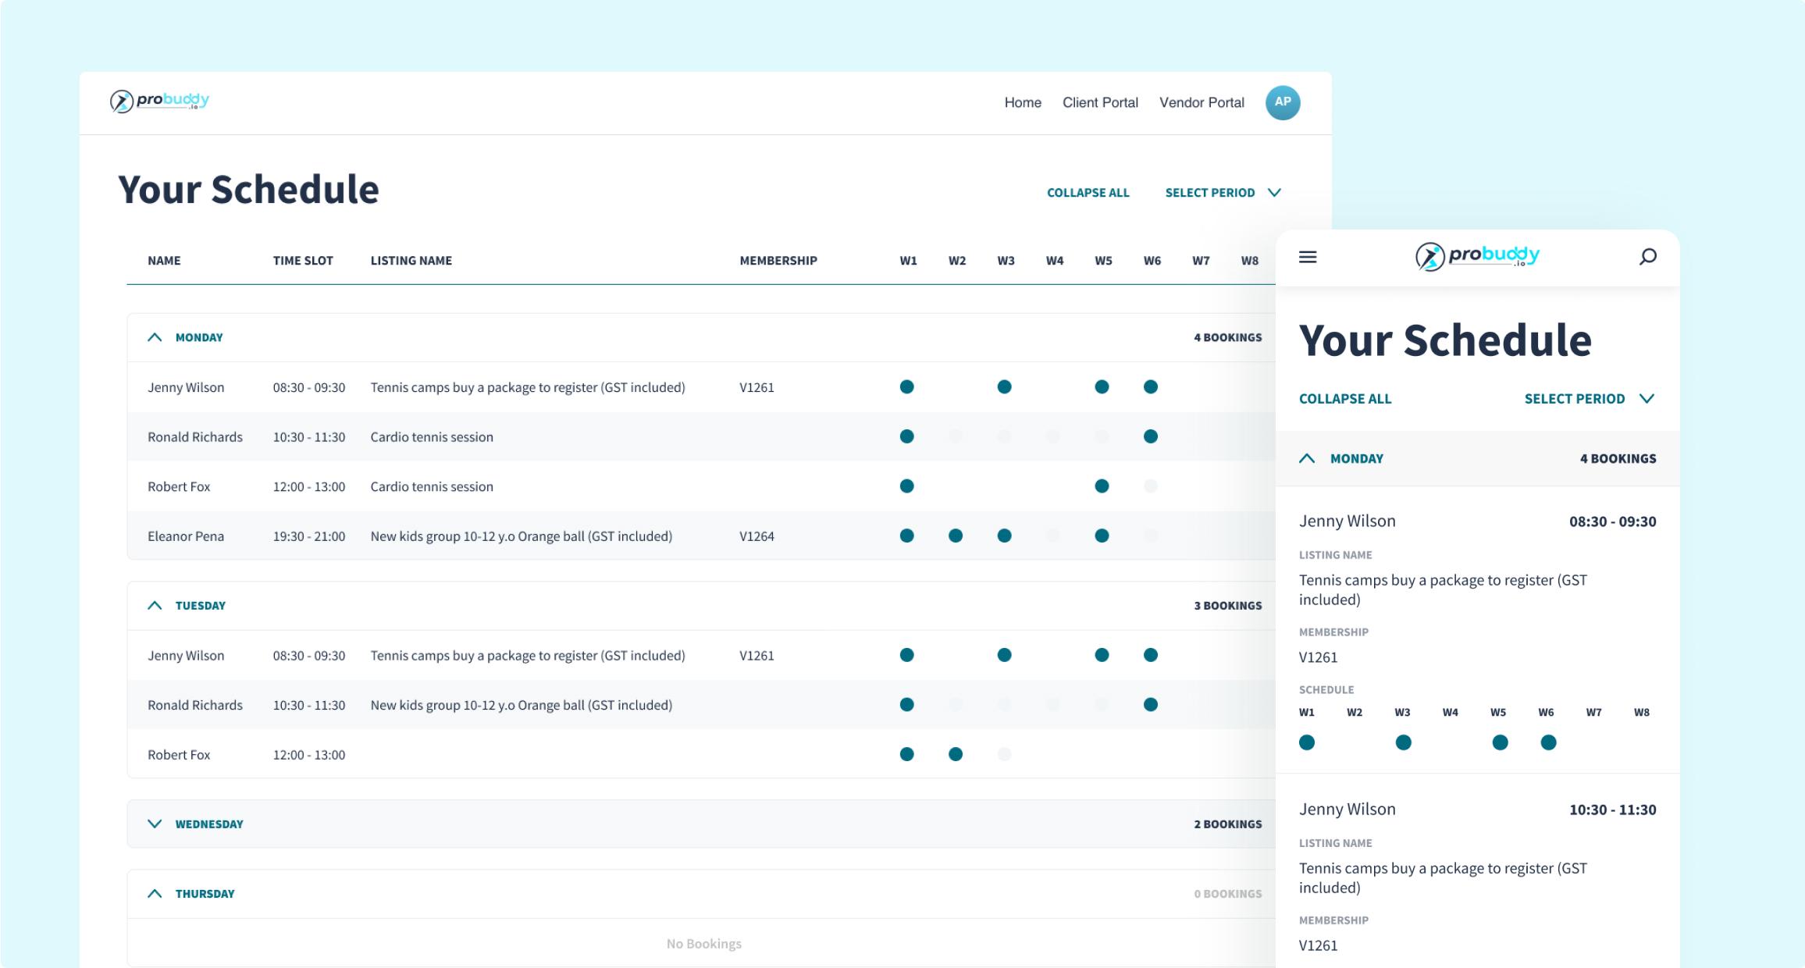The image size is (1805, 968).
Task: Collapse the MONDAY section in desktop table
Action: 155,337
